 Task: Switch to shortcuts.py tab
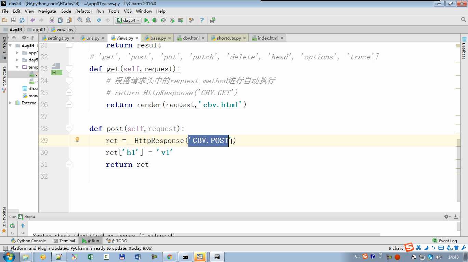(229, 38)
